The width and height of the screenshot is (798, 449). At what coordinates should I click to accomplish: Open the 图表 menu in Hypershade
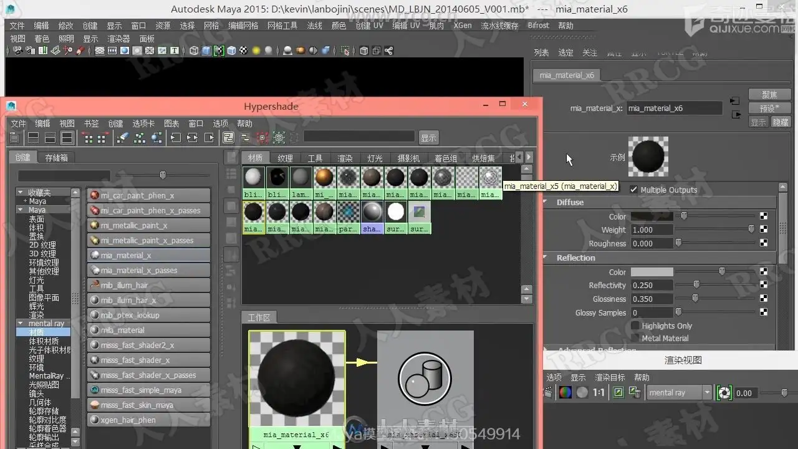coord(171,123)
